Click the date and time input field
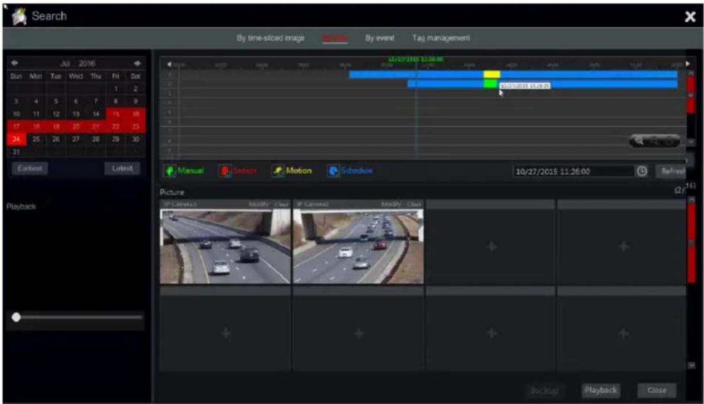704x404 pixels. [573, 171]
